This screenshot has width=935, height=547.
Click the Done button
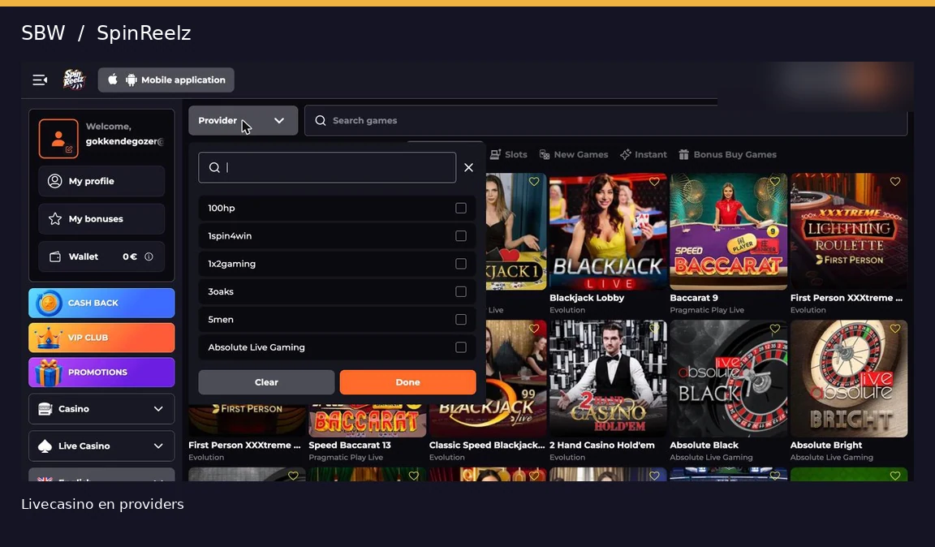[x=408, y=382]
